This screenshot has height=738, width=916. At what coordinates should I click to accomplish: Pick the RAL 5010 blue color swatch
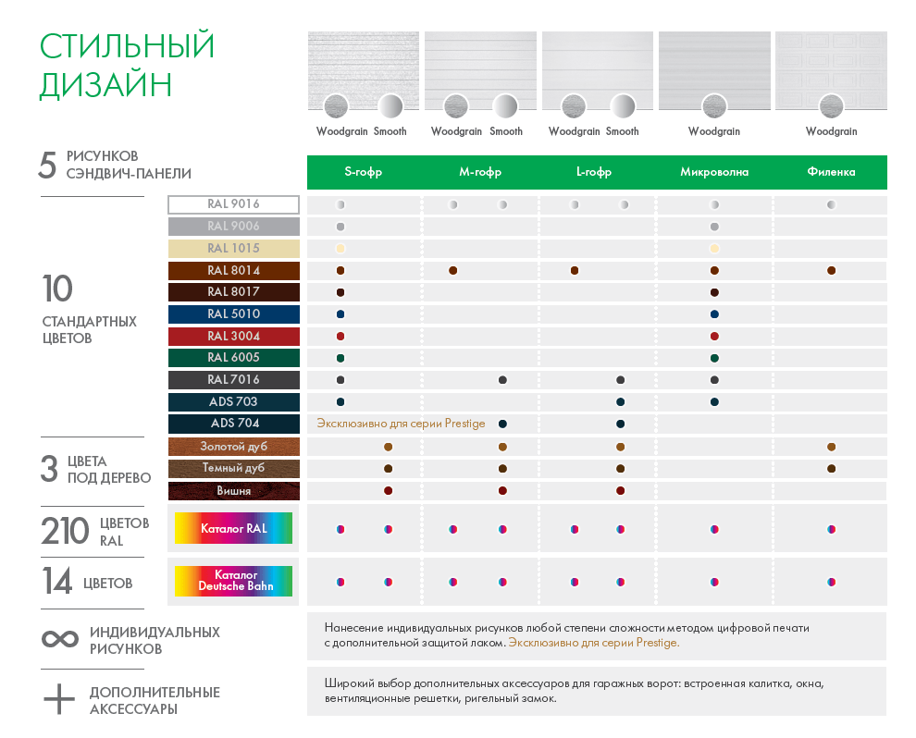[x=234, y=314]
